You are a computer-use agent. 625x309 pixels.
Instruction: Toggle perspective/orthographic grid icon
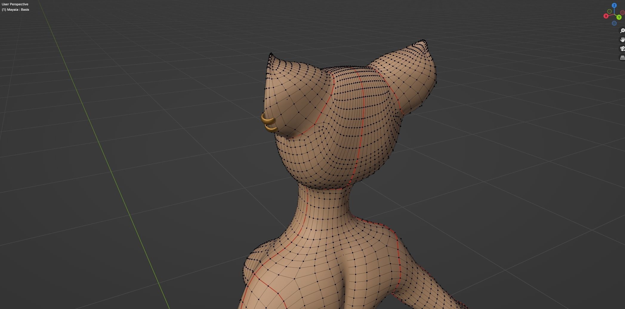(x=622, y=58)
